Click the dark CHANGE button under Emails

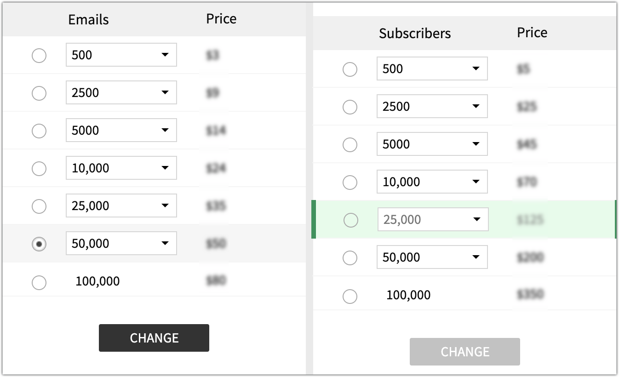coord(154,338)
